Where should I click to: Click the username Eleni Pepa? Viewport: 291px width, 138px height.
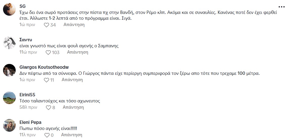pos(30,122)
